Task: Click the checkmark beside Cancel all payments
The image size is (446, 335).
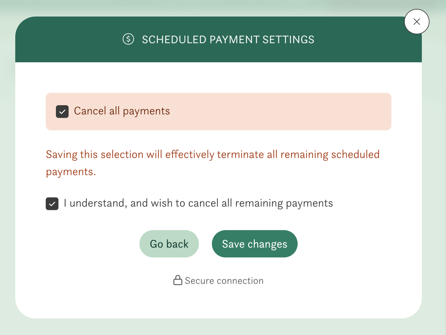Action: (x=62, y=112)
